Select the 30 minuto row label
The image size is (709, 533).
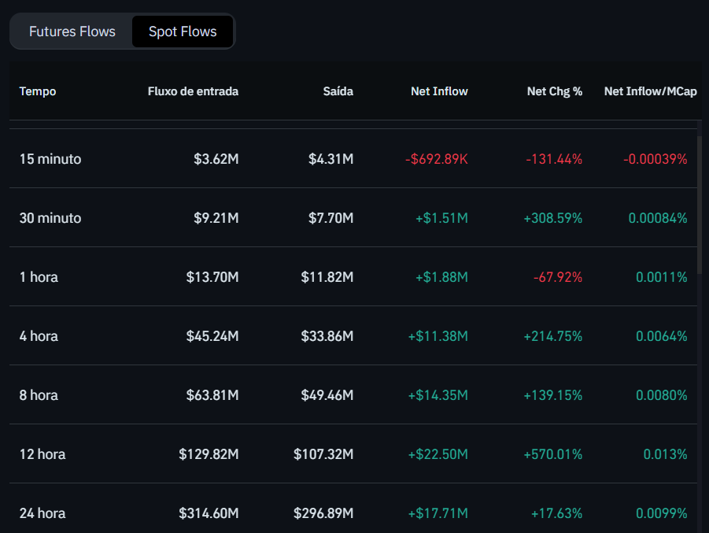[50, 218]
